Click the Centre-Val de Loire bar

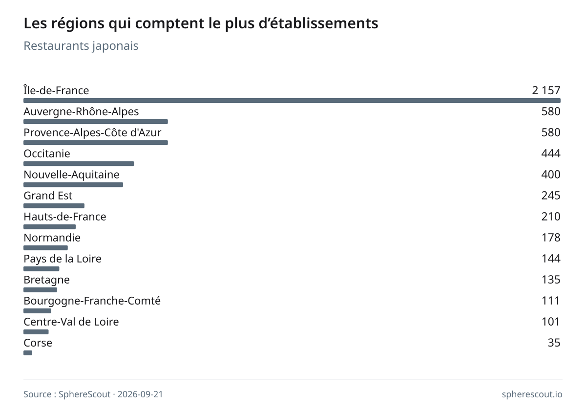pos(36,331)
